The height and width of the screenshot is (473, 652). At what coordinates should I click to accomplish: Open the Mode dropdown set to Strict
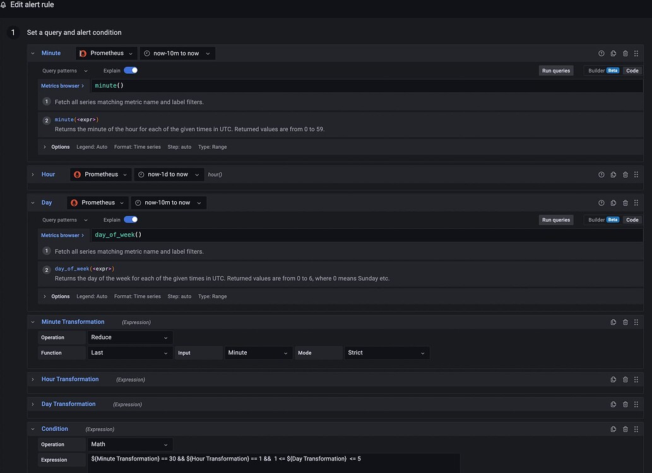tap(387, 353)
